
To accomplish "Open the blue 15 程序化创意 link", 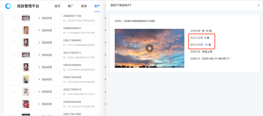I will (x=206, y=45).
